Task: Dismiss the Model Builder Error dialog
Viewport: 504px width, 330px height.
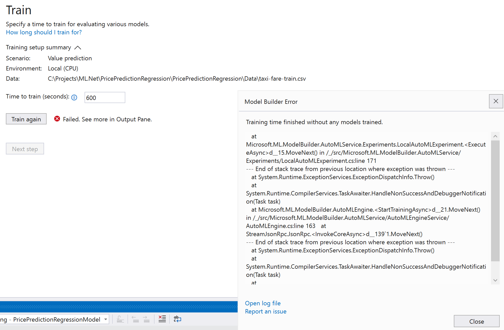Action: pos(496,101)
